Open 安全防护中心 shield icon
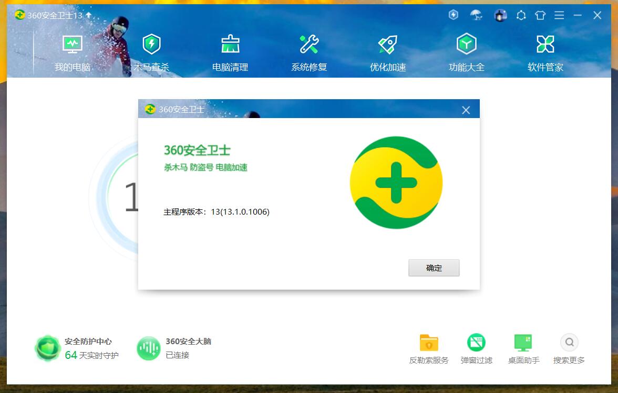Screen dimensions: 618x393 point(48,348)
